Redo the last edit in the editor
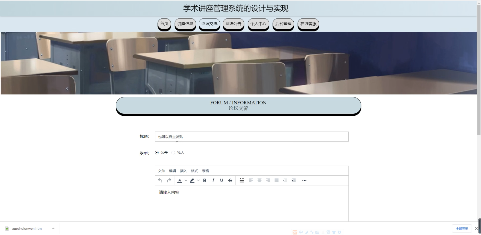This screenshot has height=235, width=481. (169, 180)
